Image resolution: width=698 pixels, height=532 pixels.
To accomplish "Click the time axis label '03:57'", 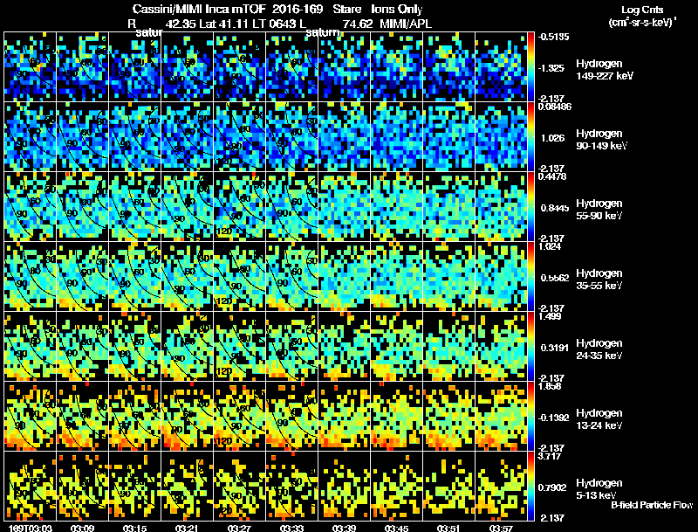I will [x=501, y=528].
